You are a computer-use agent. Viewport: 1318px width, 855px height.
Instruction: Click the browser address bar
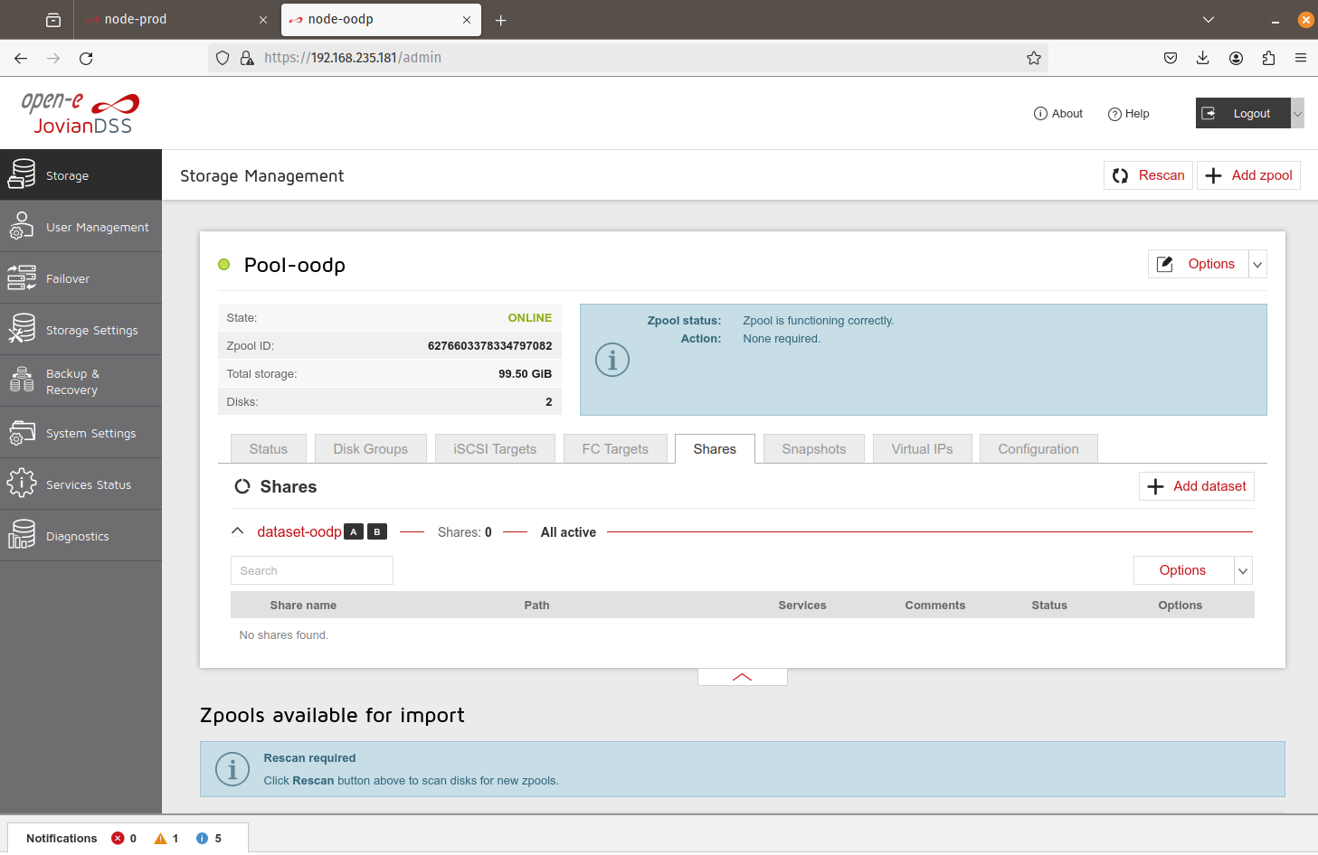click(628, 58)
